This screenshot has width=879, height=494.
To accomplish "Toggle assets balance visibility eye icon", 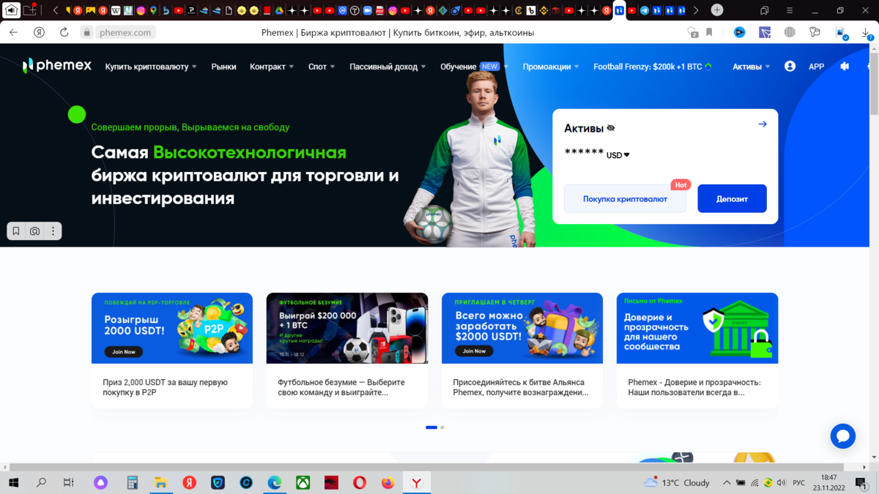I will pyautogui.click(x=611, y=128).
